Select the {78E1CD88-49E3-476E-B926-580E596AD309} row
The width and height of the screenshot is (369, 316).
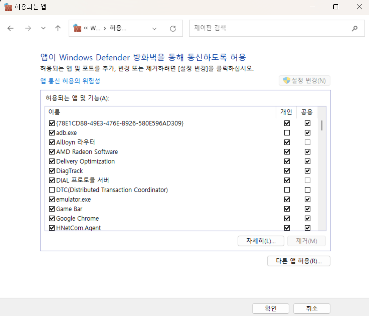coord(181,123)
